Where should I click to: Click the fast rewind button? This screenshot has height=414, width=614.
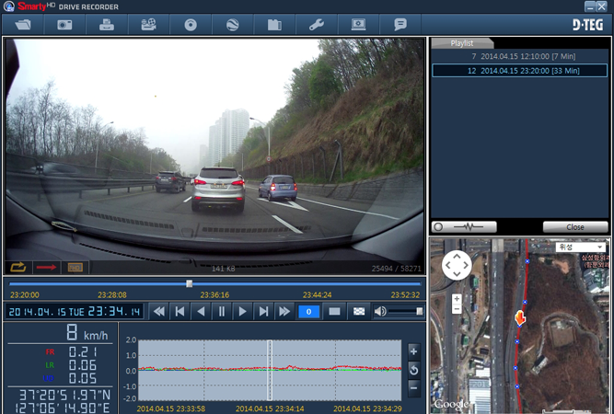coord(159,312)
